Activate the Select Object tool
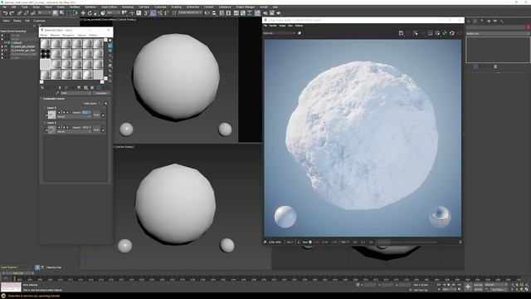Screen dimensions: 531x299 tap(56, 13)
